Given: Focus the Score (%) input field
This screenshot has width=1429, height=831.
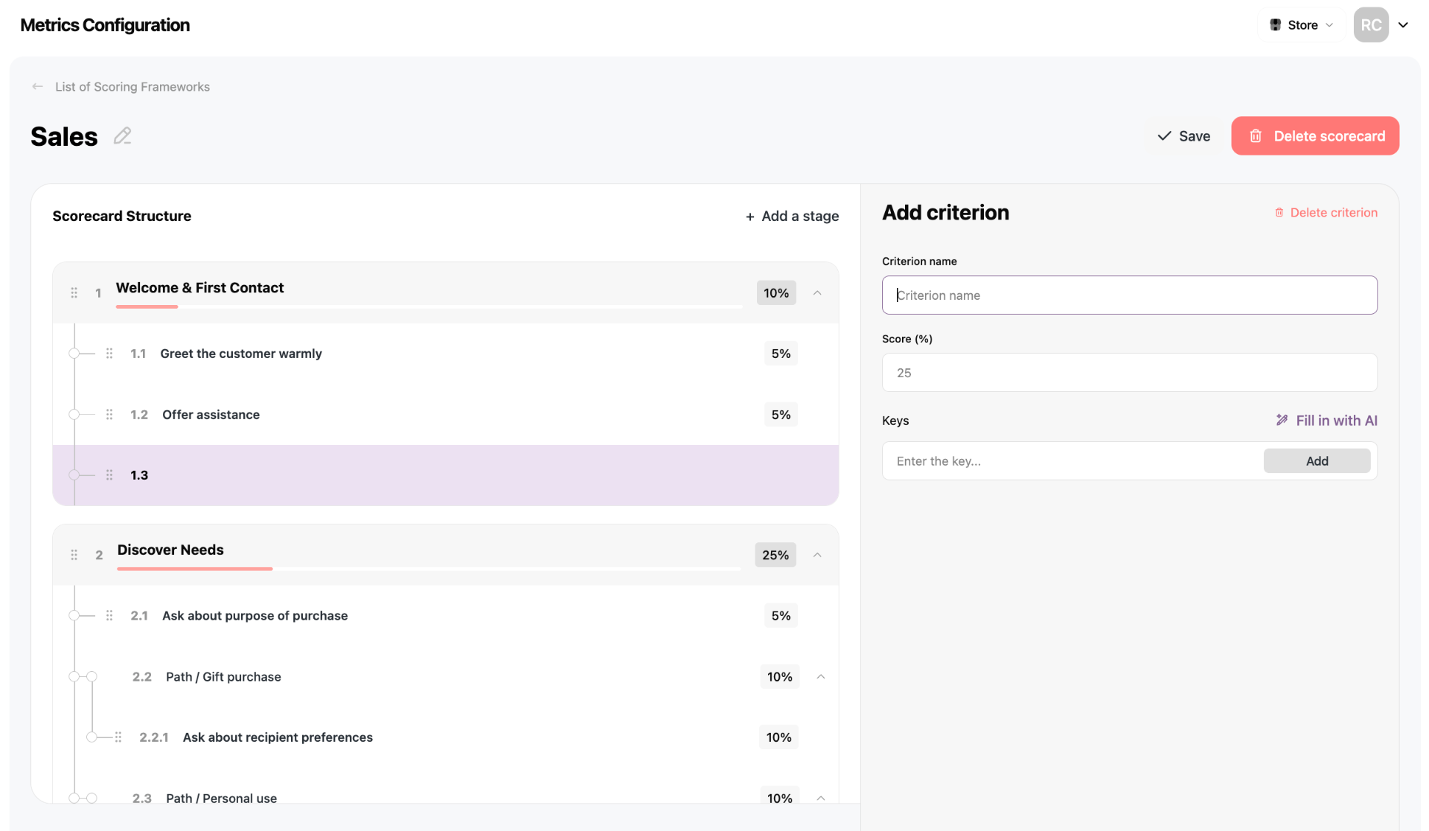Looking at the screenshot, I should pyautogui.click(x=1129, y=373).
